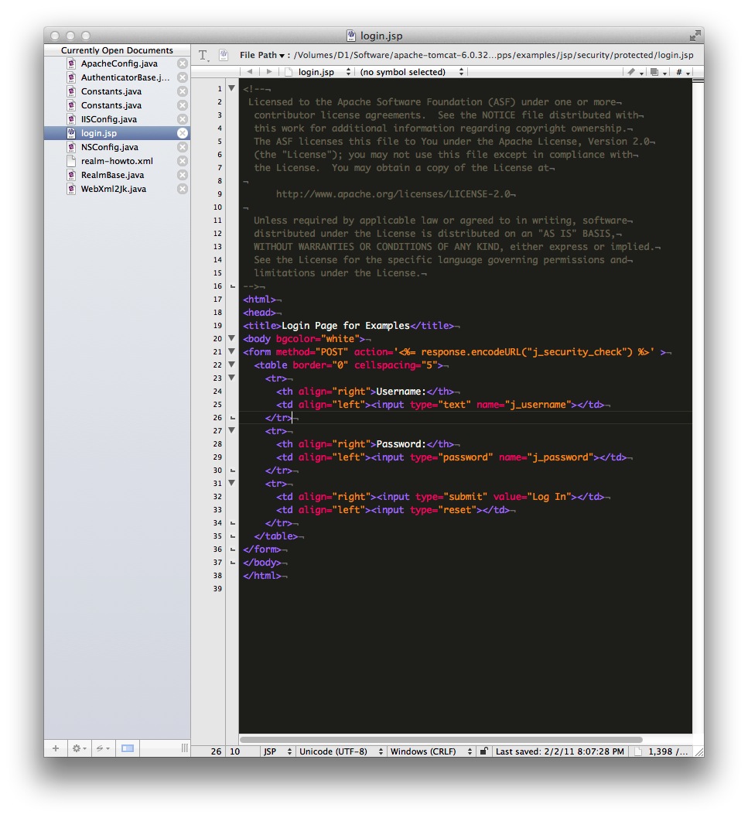Go to next document with forward arrow

269,71
